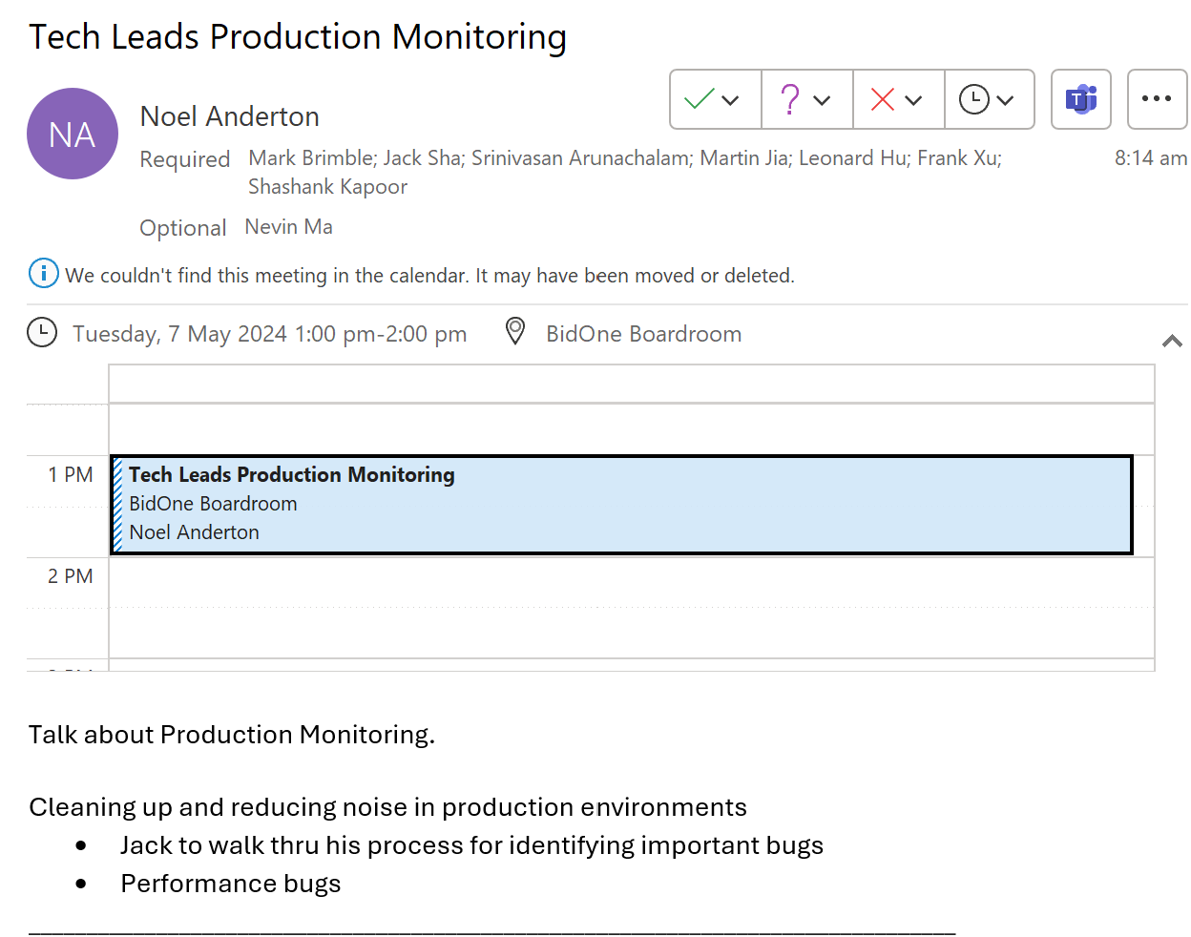Click the clock icon beside the meeting date
The width and height of the screenshot is (1191, 937).
point(42,333)
